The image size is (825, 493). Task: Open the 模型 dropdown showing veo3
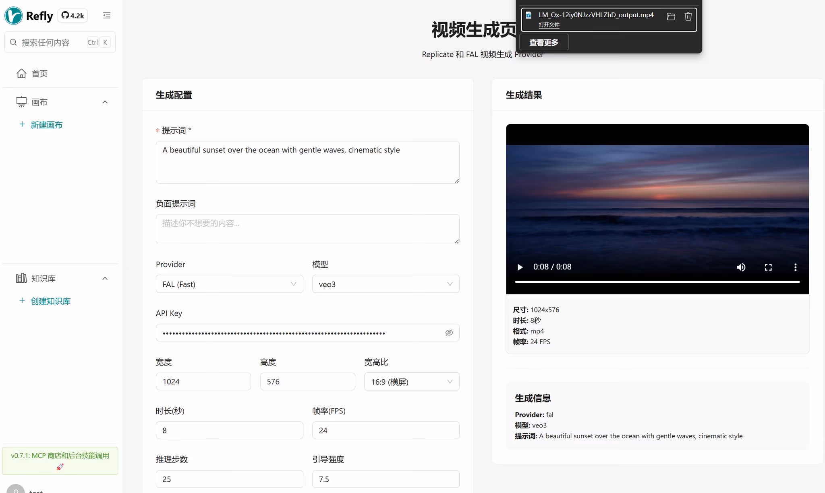point(386,284)
